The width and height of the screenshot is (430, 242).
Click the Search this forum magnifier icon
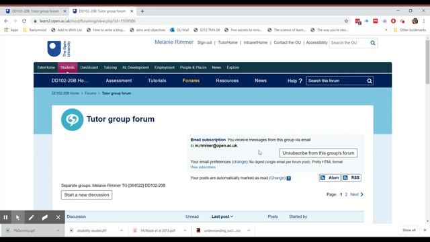pos(370,81)
